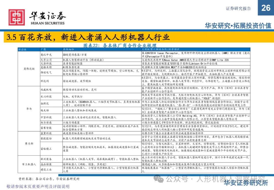Click the '晶品特装' company cell
The image size is (274, 190).
[x=51, y=164]
